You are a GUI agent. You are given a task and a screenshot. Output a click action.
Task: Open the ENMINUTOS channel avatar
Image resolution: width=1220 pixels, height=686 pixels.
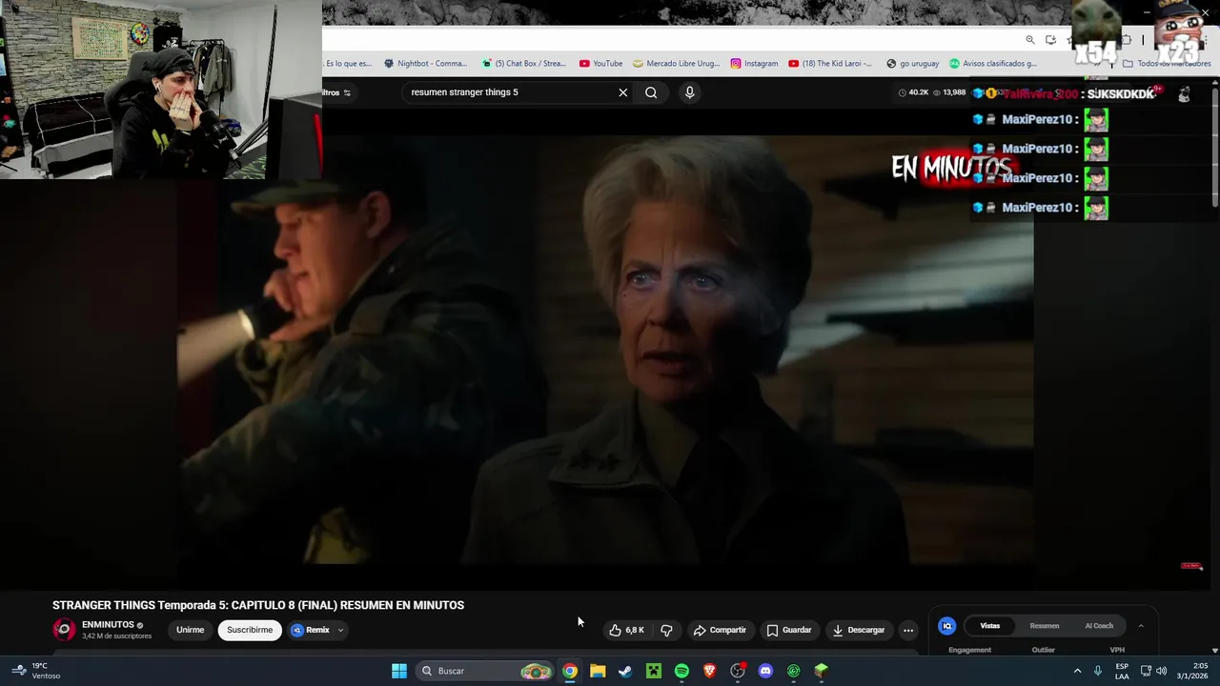click(x=64, y=630)
